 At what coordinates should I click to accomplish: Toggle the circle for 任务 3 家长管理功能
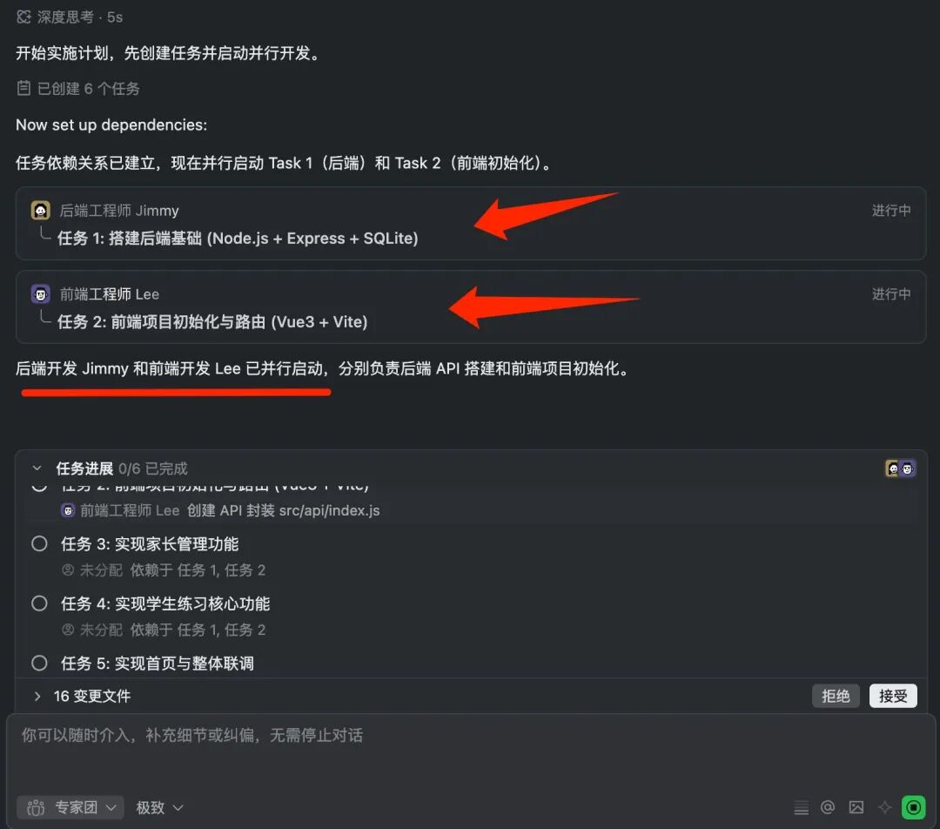(39, 544)
